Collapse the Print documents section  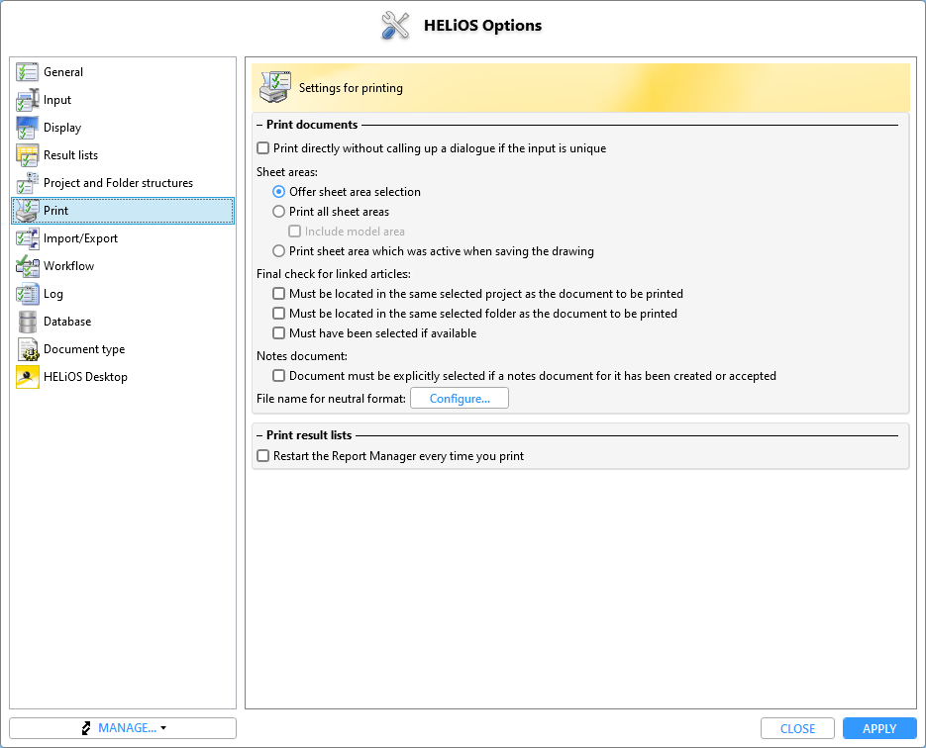(x=259, y=125)
